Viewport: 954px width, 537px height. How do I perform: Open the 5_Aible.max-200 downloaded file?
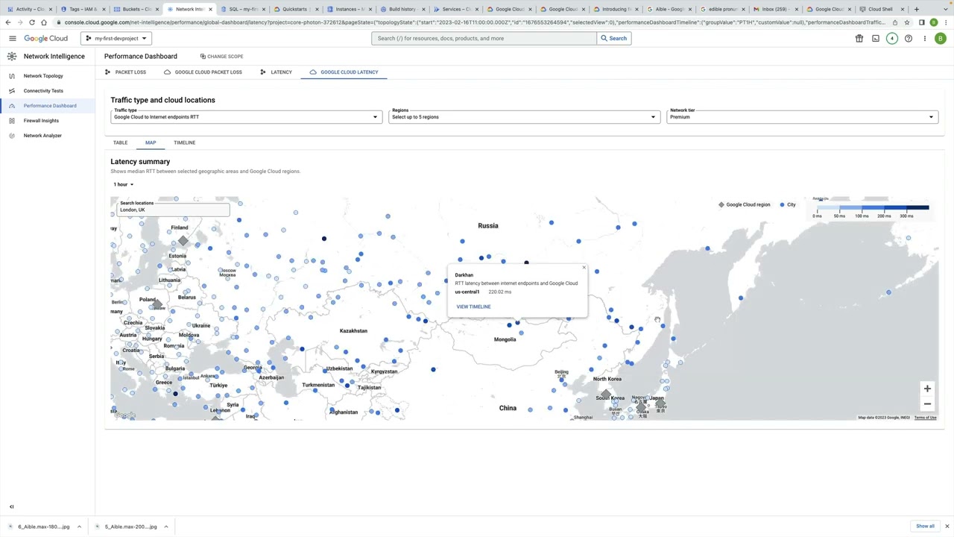(130, 527)
